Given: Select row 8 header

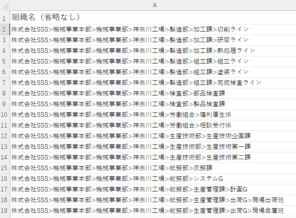Looking at the screenshot, I should pyautogui.click(x=5, y=93).
